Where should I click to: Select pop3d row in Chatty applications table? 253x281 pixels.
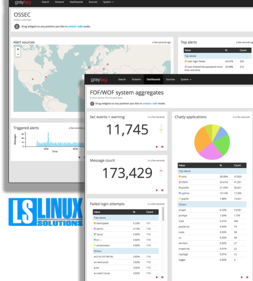[212, 198]
